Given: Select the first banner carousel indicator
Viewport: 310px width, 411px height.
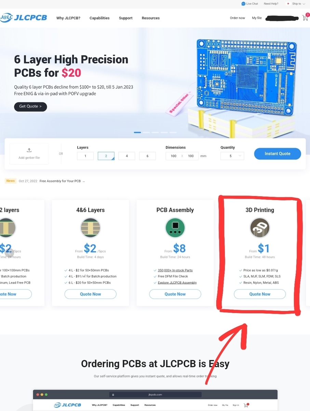Looking at the screenshot, I should pyautogui.click(x=137, y=132).
